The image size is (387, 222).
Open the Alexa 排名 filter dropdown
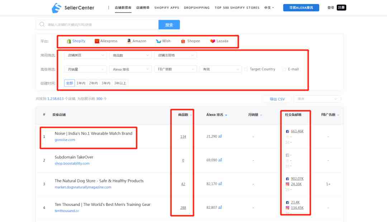[x=130, y=69]
